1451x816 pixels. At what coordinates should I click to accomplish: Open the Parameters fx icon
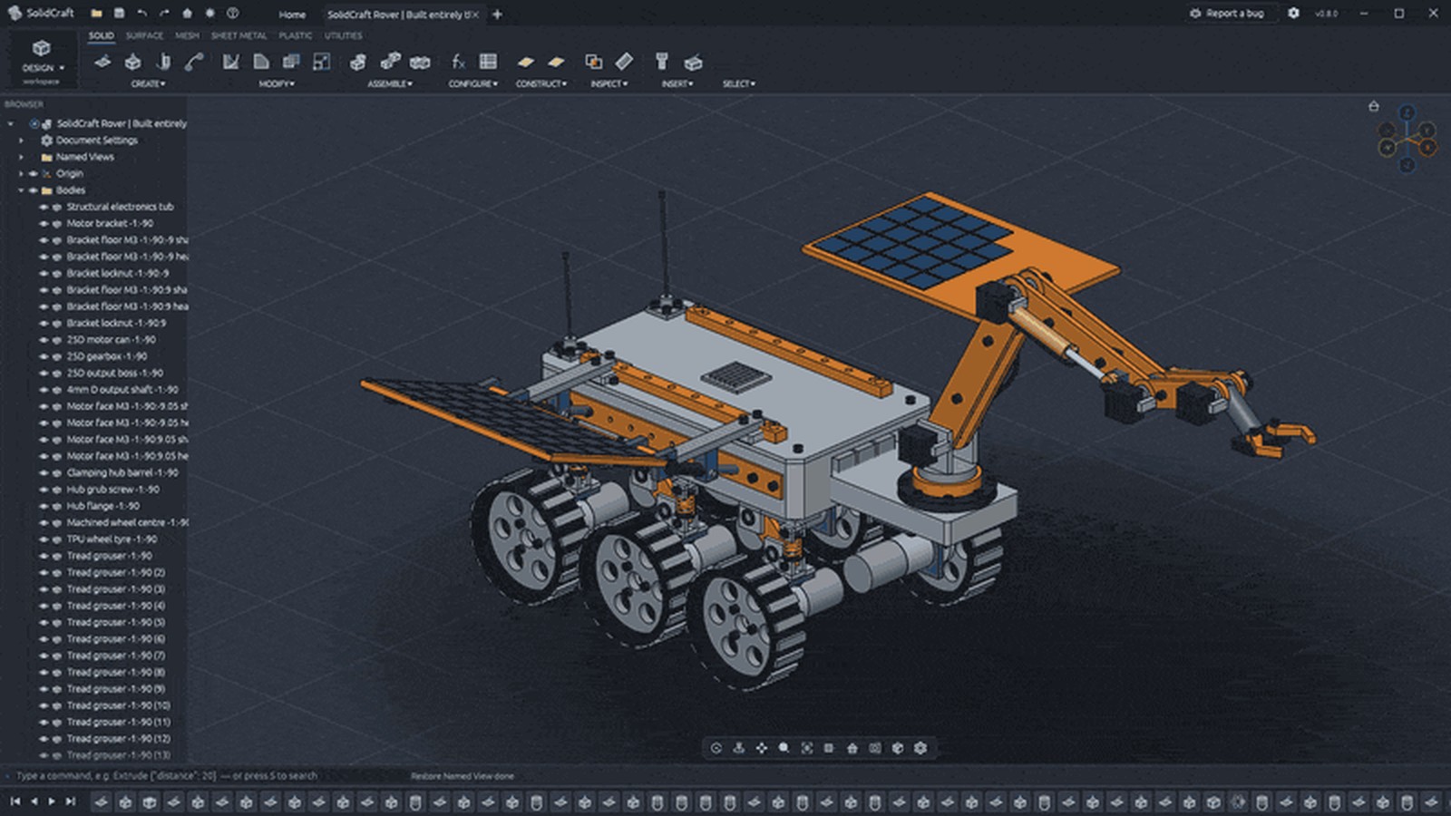point(458,62)
